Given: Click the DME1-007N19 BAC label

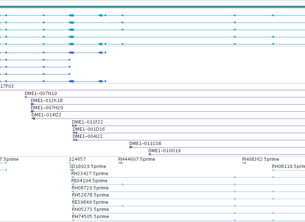Looking at the screenshot, I should tap(41, 93).
